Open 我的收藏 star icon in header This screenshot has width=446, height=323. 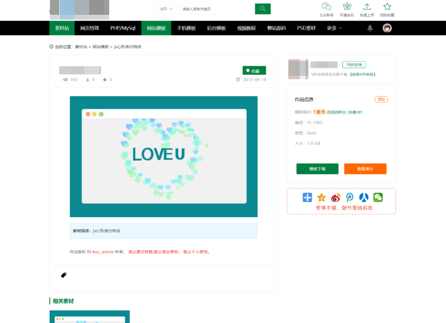click(387, 7)
